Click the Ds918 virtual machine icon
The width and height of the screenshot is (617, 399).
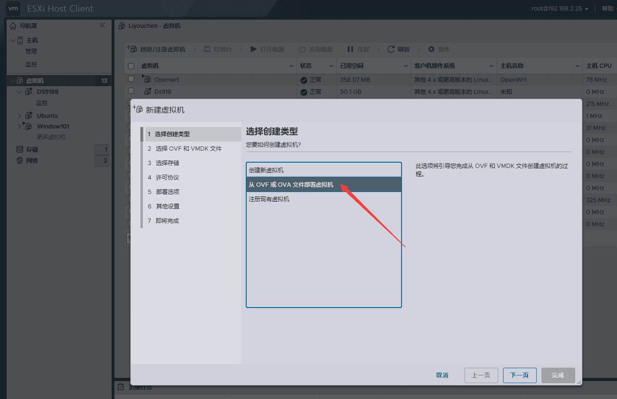coord(148,91)
